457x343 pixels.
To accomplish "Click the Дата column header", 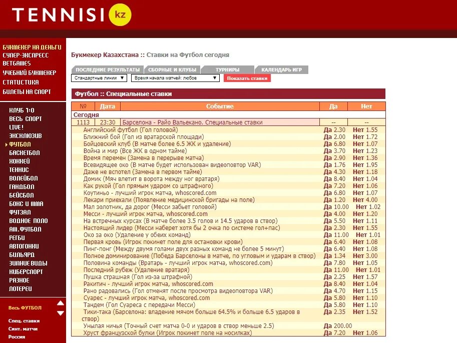I will point(108,106).
